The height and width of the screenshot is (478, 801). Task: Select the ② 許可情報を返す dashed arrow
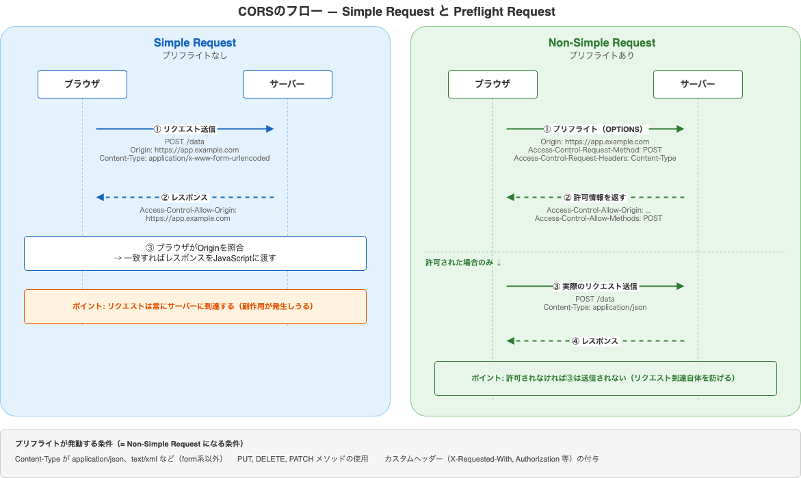(594, 197)
